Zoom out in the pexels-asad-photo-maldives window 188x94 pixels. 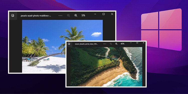68,16
